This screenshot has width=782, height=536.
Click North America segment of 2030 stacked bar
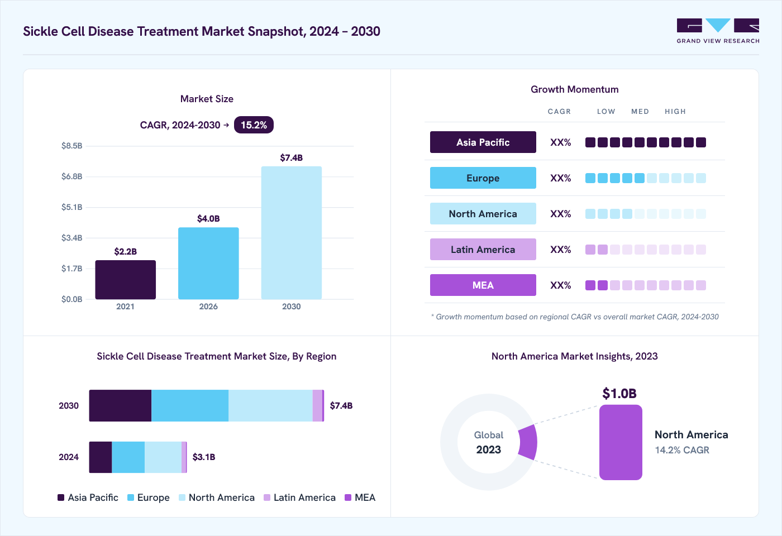pyautogui.click(x=270, y=406)
